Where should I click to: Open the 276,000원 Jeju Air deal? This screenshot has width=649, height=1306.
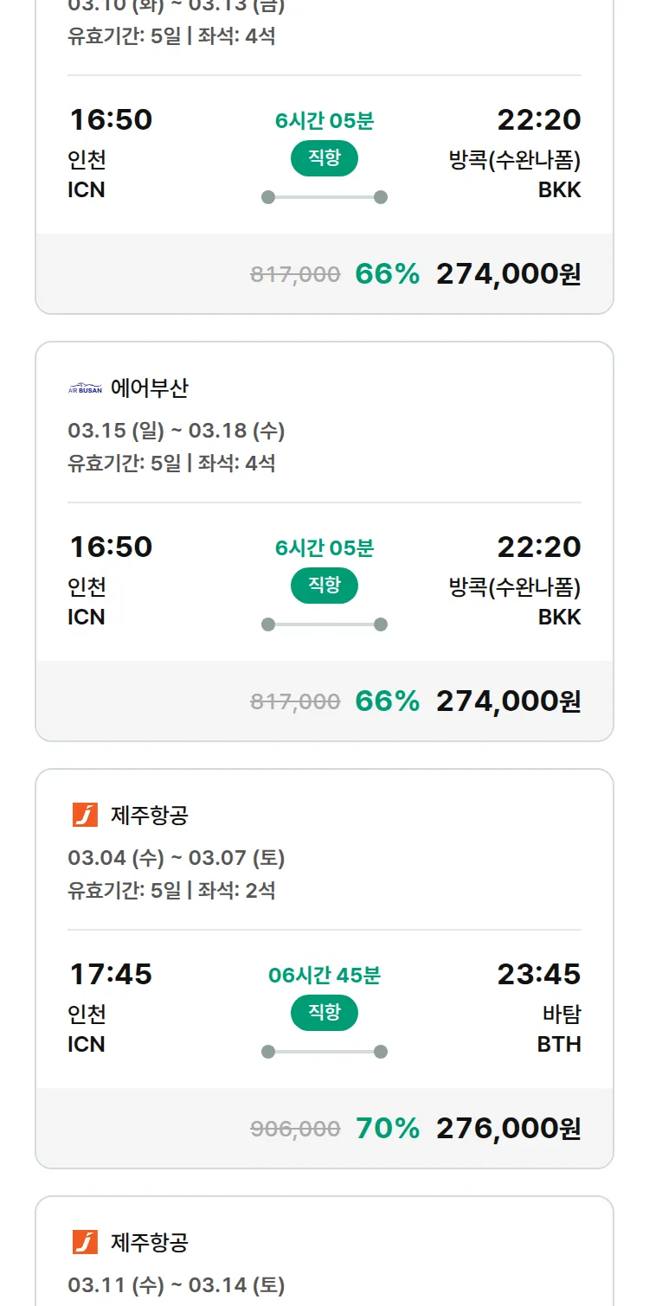[x=508, y=1129]
